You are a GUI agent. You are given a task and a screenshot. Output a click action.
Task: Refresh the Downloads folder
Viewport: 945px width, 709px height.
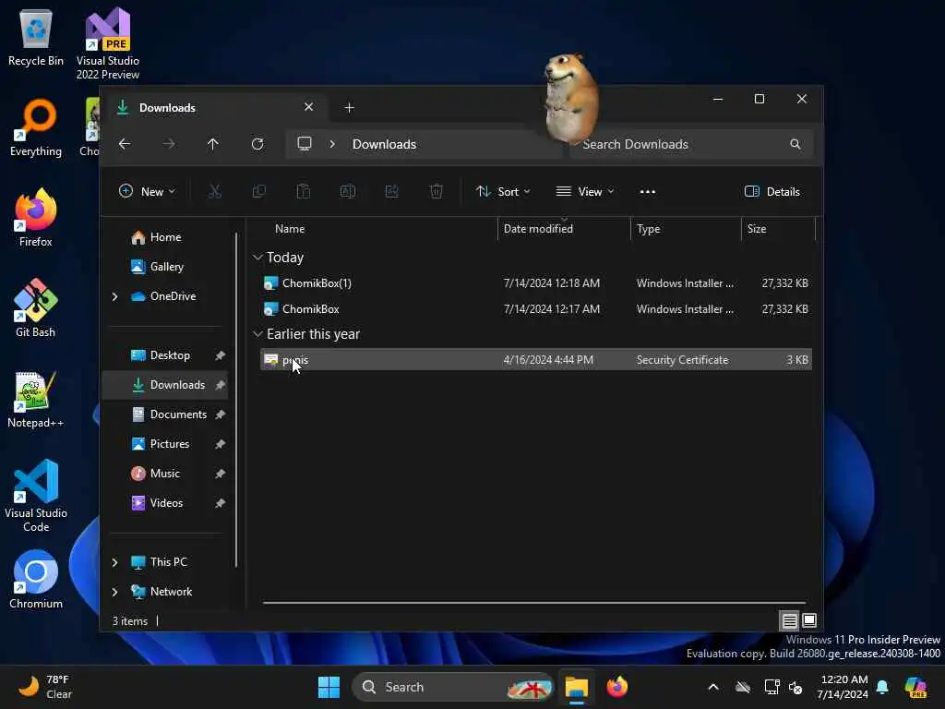tap(257, 144)
